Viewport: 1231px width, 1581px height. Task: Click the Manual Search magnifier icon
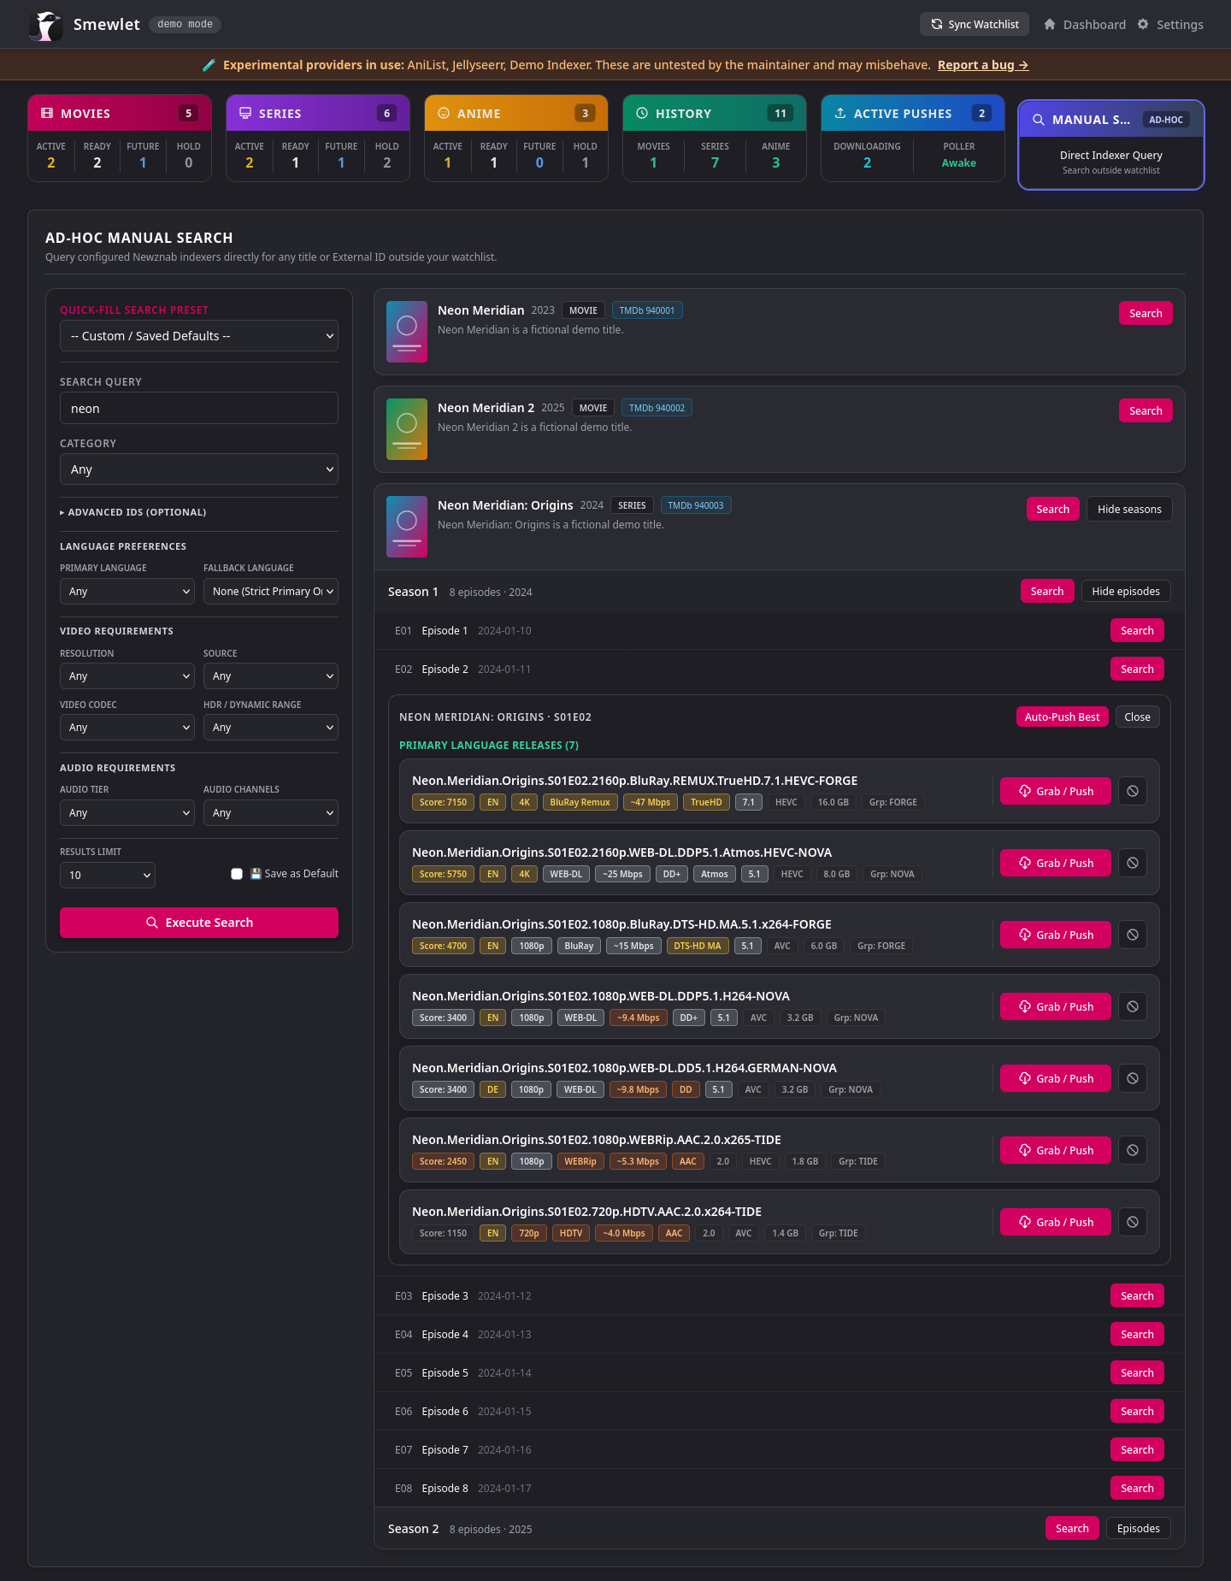pyautogui.click(x=1039, y=120)
